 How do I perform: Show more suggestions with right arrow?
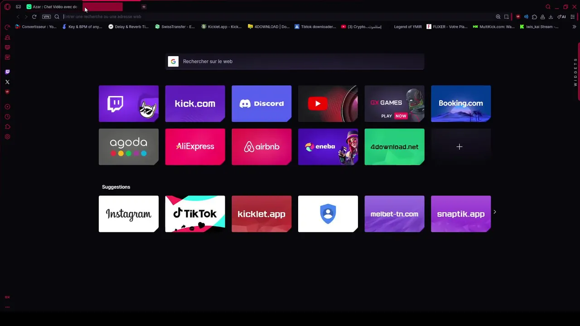[x=494, y=212]
